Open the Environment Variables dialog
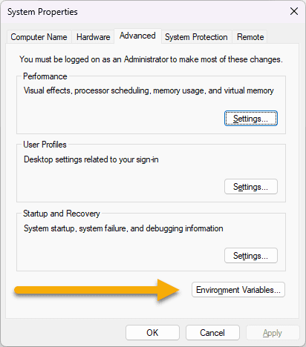 click(x=238, y=290)
